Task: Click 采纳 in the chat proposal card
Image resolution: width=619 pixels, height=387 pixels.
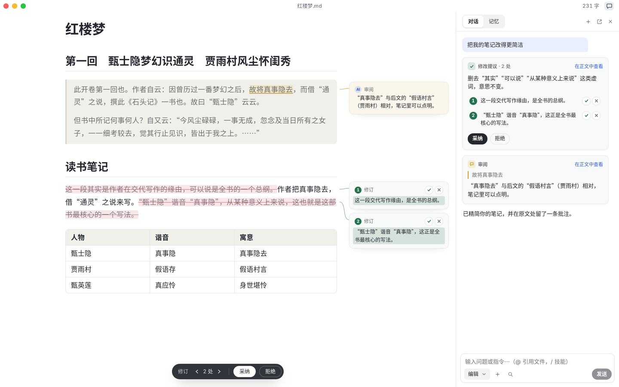Action: (x=478, y=138)
